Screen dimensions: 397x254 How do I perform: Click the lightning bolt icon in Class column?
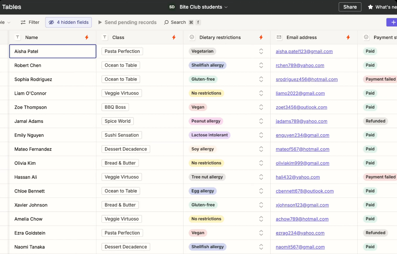174,37
